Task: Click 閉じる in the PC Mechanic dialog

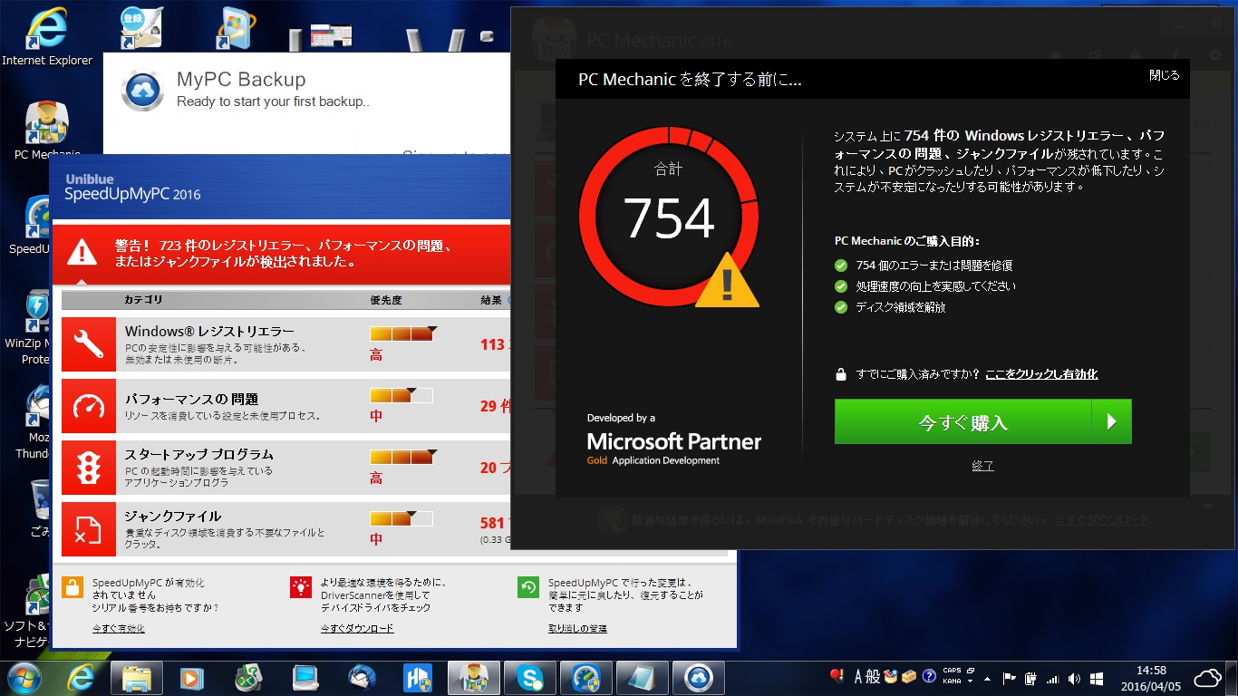Action: coord(1165,75)
